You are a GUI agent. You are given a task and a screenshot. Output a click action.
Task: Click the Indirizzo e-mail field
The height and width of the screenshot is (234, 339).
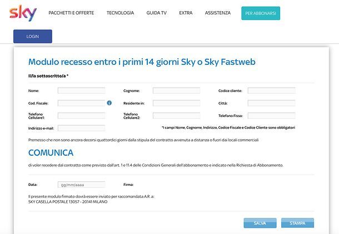coord(81,128)
